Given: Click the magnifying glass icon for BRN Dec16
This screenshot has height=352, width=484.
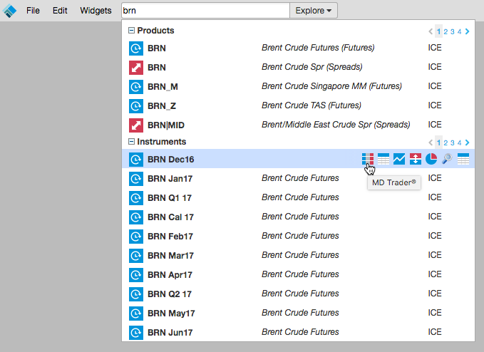Looking at the screenshot, I should click(x=447, y=159).
